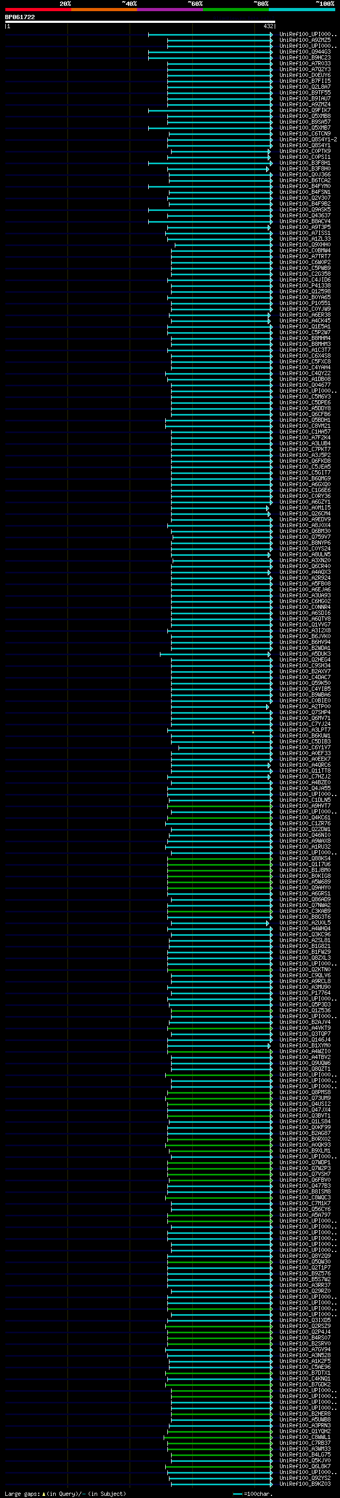This screenshot has width=340, height=1498.
Task: Open the UniRef100_B9HC23 entry
Action: [304, 57]
